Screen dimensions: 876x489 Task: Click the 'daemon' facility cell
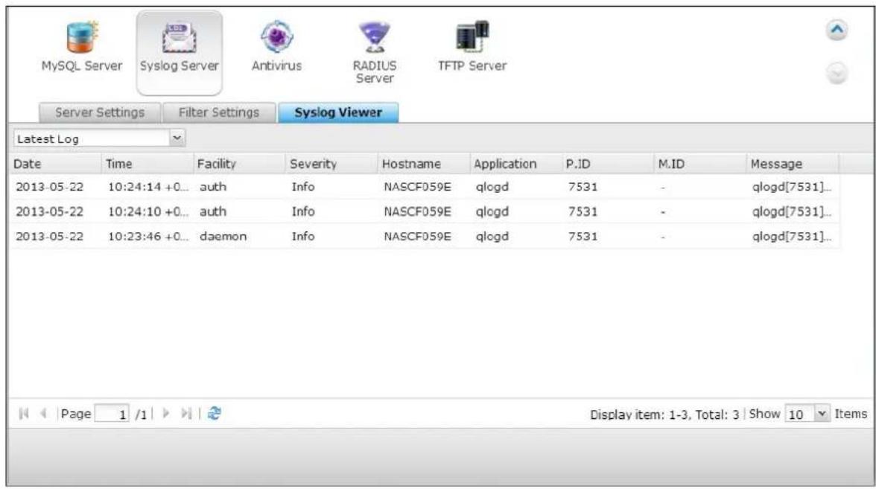point(223,236)
